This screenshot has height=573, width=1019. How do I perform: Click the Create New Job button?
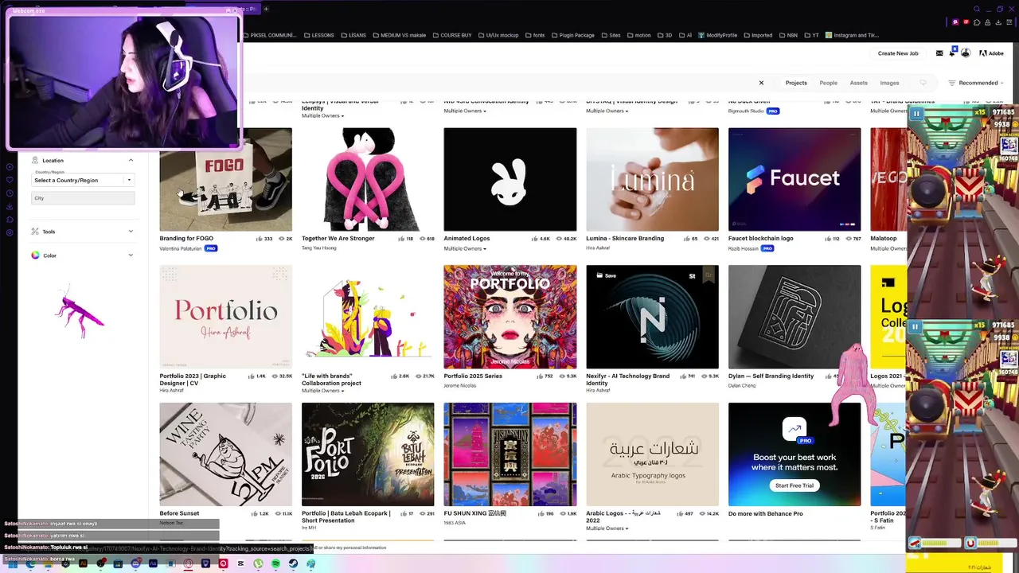pyautogui.click(x=898, y=53)
